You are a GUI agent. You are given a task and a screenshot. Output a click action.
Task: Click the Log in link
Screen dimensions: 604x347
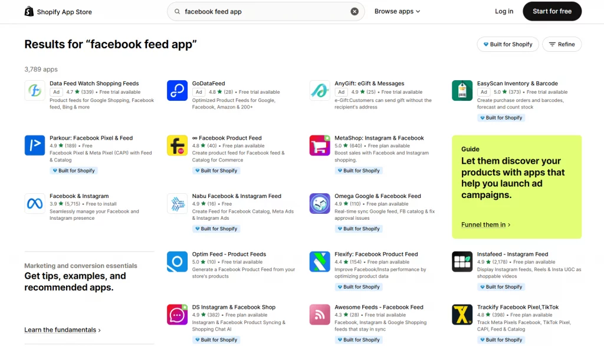[x=504, y=12]
